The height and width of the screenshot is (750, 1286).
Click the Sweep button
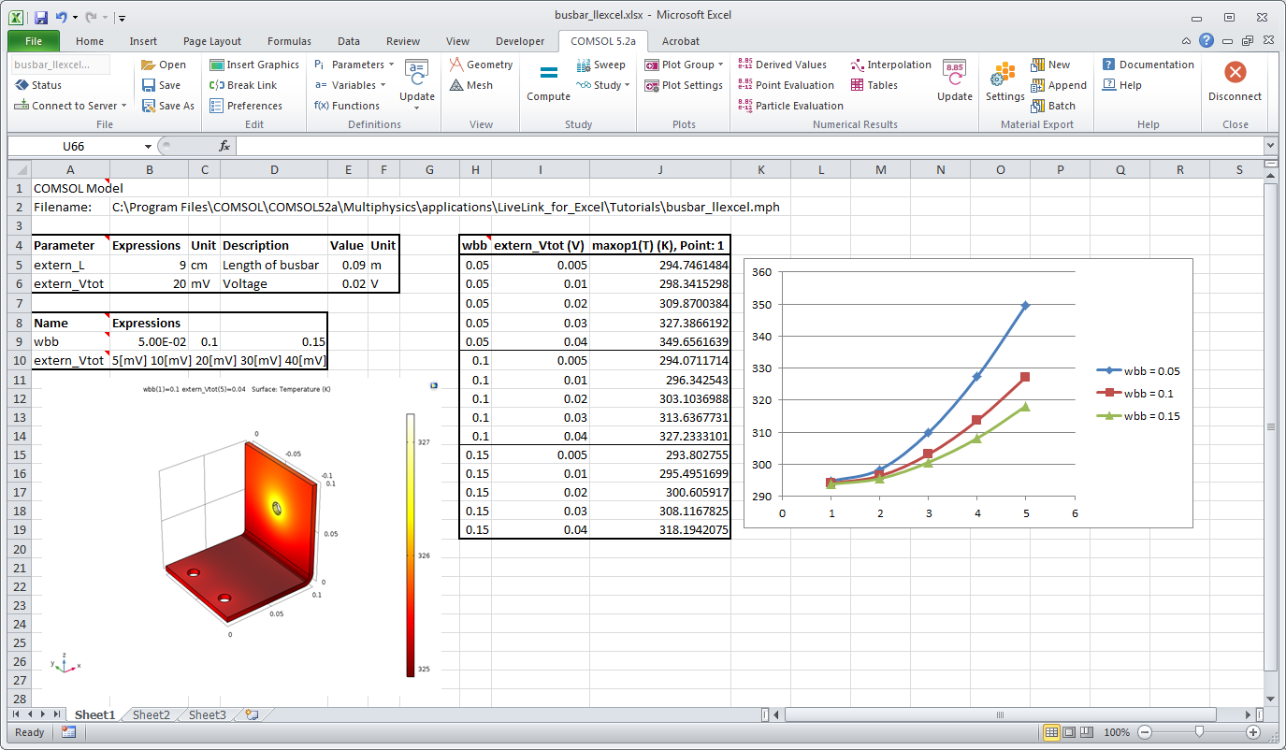pos(600,65)
